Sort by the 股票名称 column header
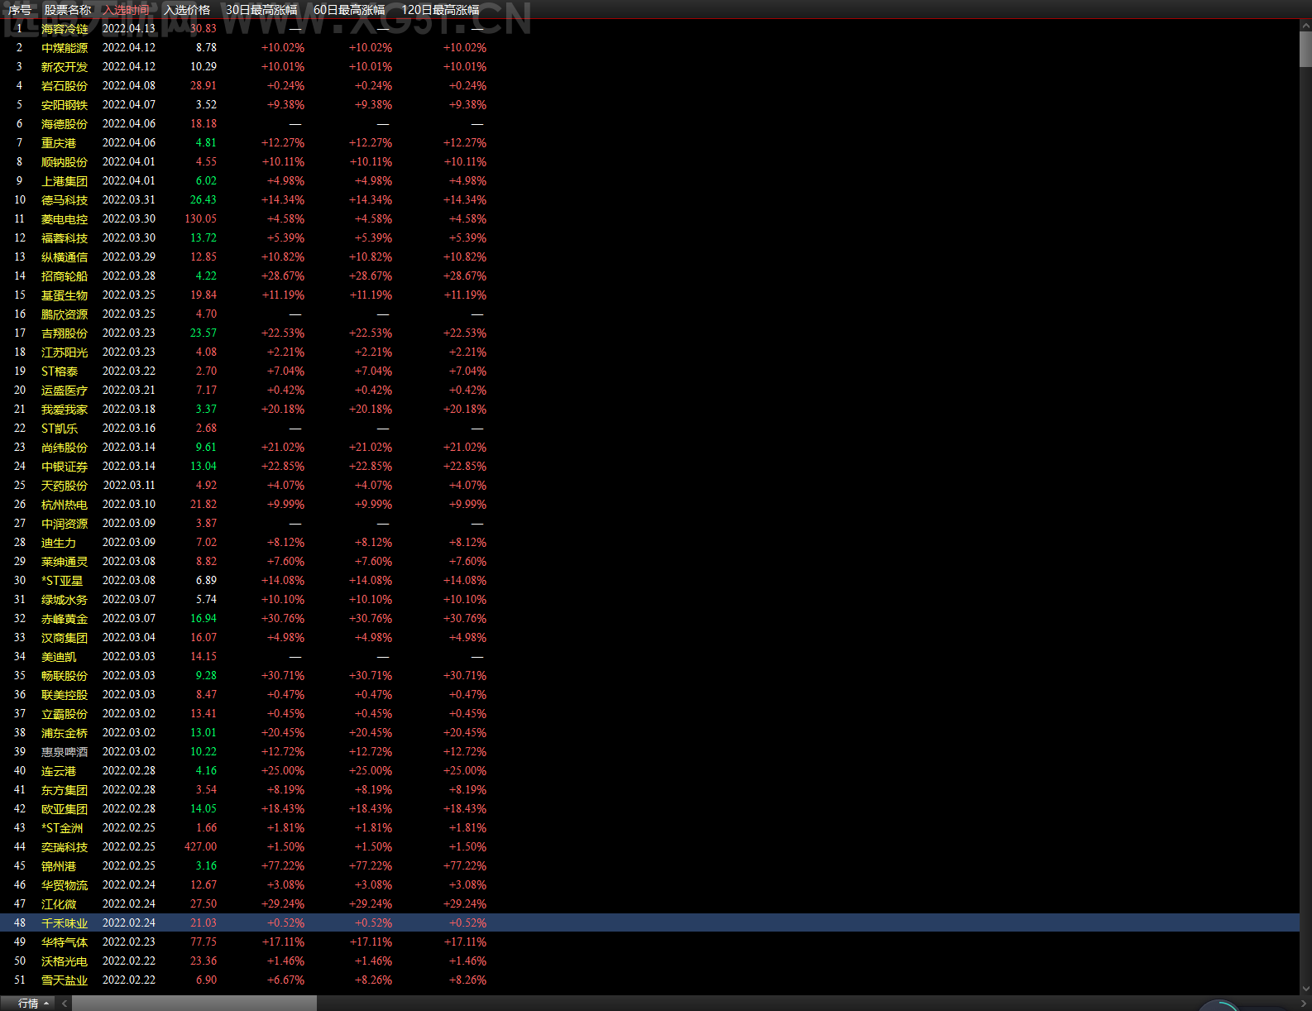The image size is (1312, 1011). point(68,10)
